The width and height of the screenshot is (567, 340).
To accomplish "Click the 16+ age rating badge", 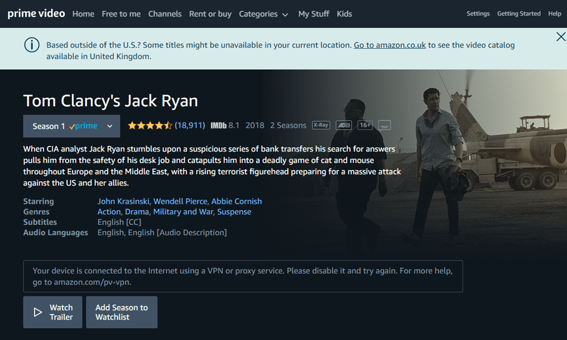I will coord(365,125).
